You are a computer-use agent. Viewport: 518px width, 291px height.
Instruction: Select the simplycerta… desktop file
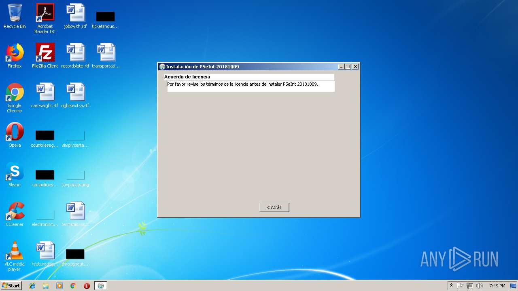pyautogui.click(x=75, y=138)
